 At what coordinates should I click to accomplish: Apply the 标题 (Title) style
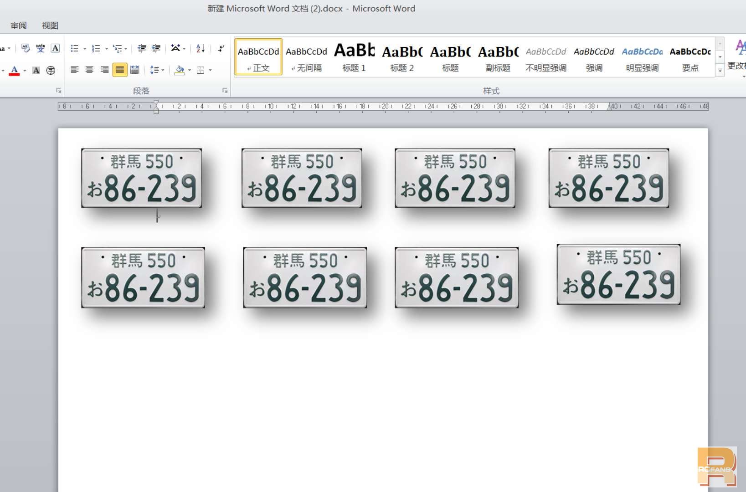coord(450,57)
